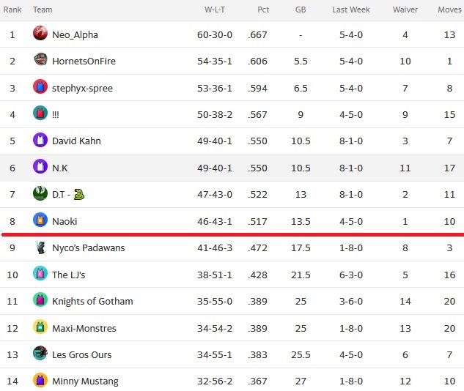Select the stephyx-spree jersey icon
Viewport: 464px width, 391px height.
[40, 86]
